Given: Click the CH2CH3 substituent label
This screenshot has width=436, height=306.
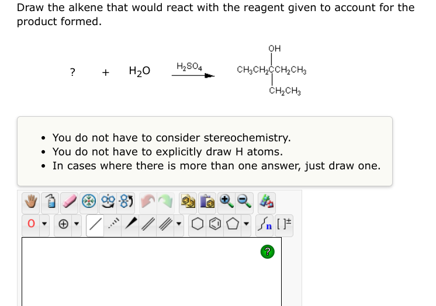Looking at the screenshot, I should pos(285,91).
